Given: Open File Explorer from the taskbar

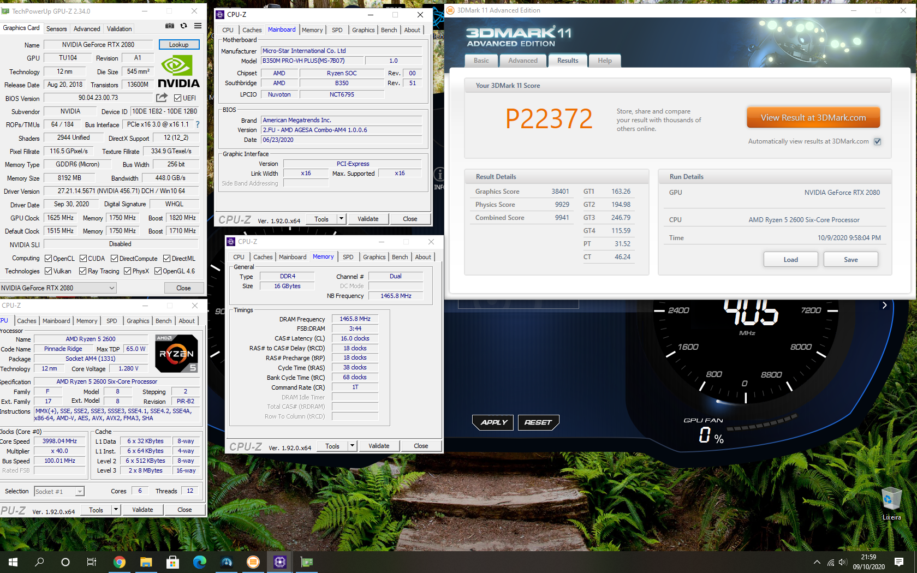Looking at the screenshot, I should pyautogui.click(x=146, y=562).
